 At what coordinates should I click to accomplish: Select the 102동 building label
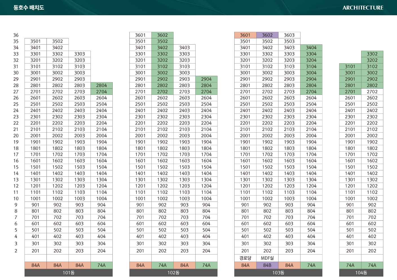point(173,273)
